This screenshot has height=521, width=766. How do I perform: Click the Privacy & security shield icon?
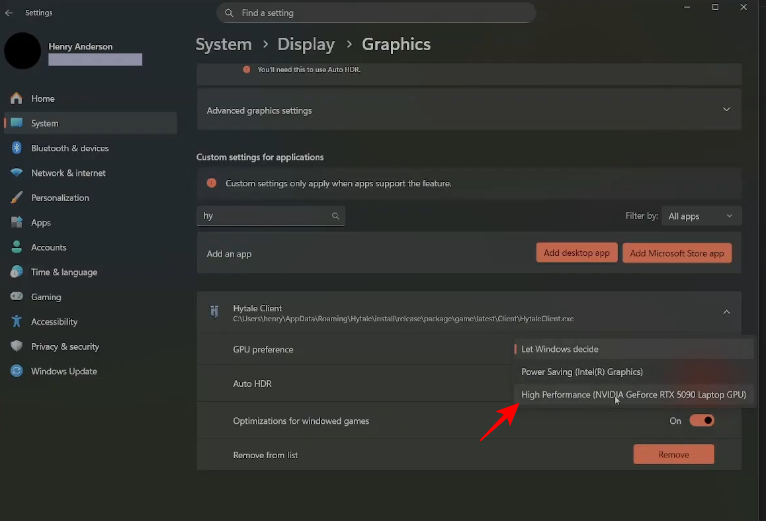17,346
